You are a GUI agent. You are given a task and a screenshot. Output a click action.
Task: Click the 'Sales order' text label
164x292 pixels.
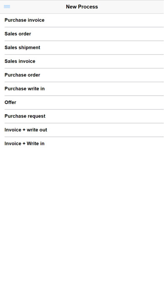(x=18, y=34)
